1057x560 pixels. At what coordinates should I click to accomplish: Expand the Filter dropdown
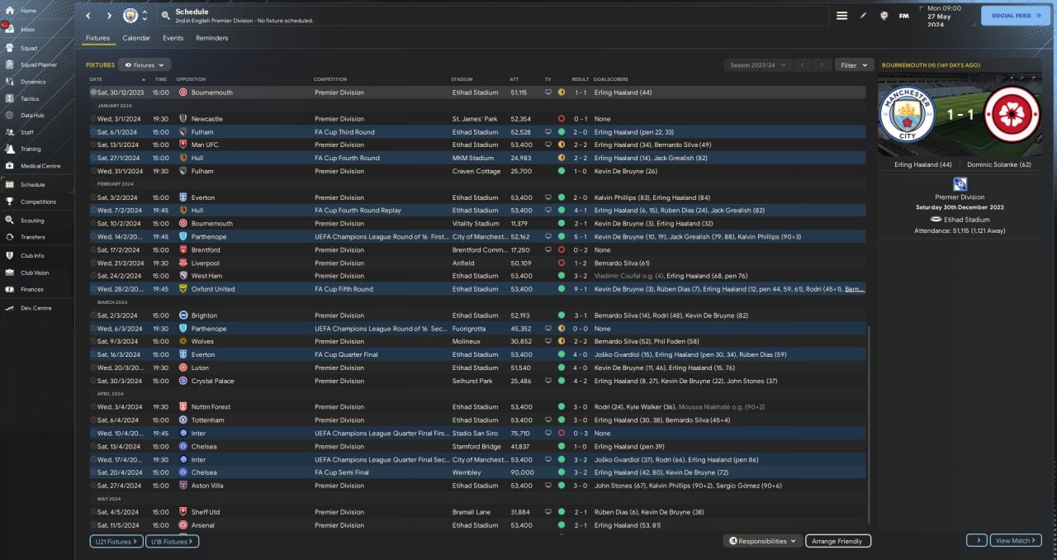[x=854, y=64]
